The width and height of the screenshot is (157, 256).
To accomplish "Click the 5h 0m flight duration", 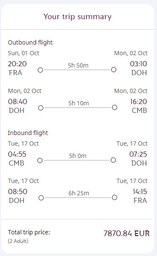I will (78, 156).
